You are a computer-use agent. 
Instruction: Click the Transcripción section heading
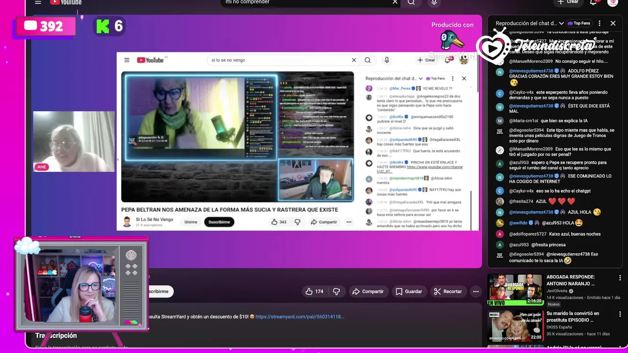point(56,336)
